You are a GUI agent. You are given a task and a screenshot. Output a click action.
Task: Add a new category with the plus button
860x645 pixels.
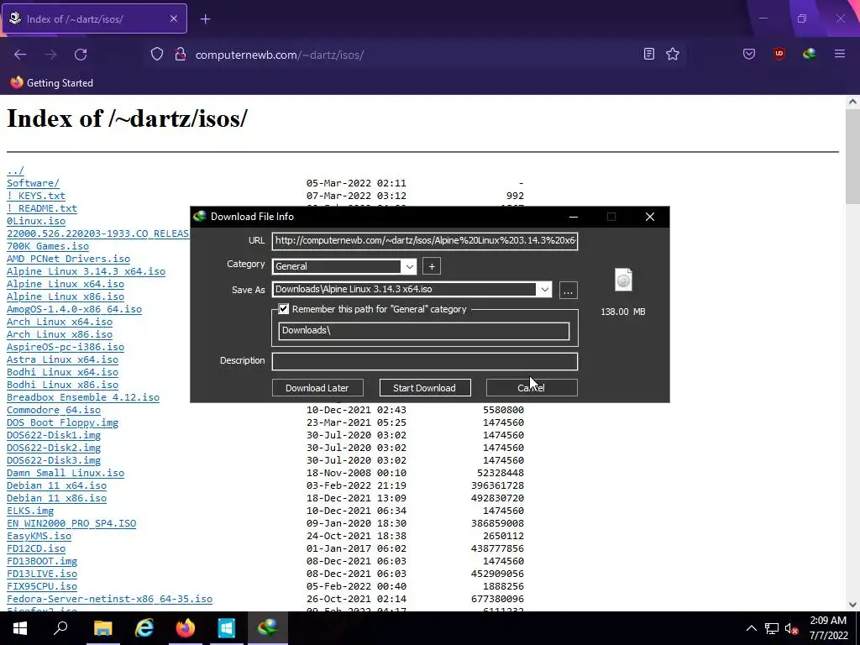pyautogui.click(x=432, y=266)
